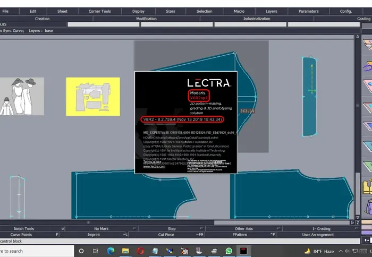Show hidden system tray icons

[x=341, y=251]
